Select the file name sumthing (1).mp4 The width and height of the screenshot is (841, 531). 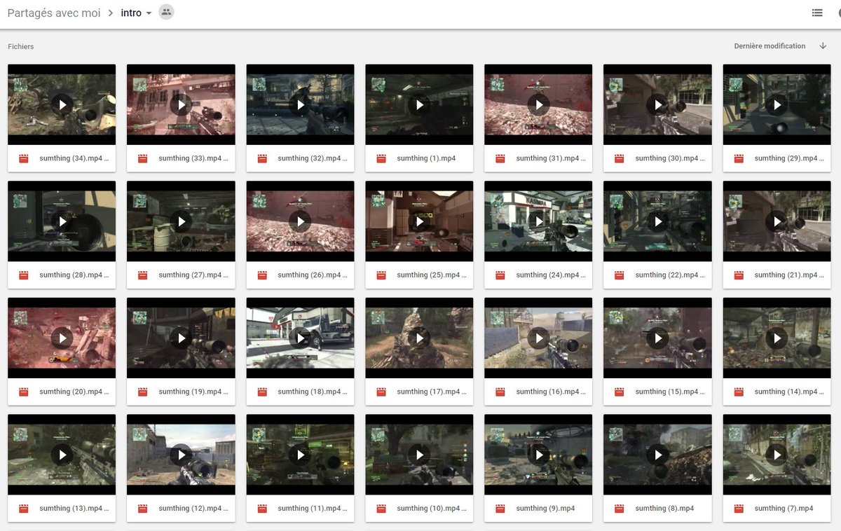tap(426, 158)
